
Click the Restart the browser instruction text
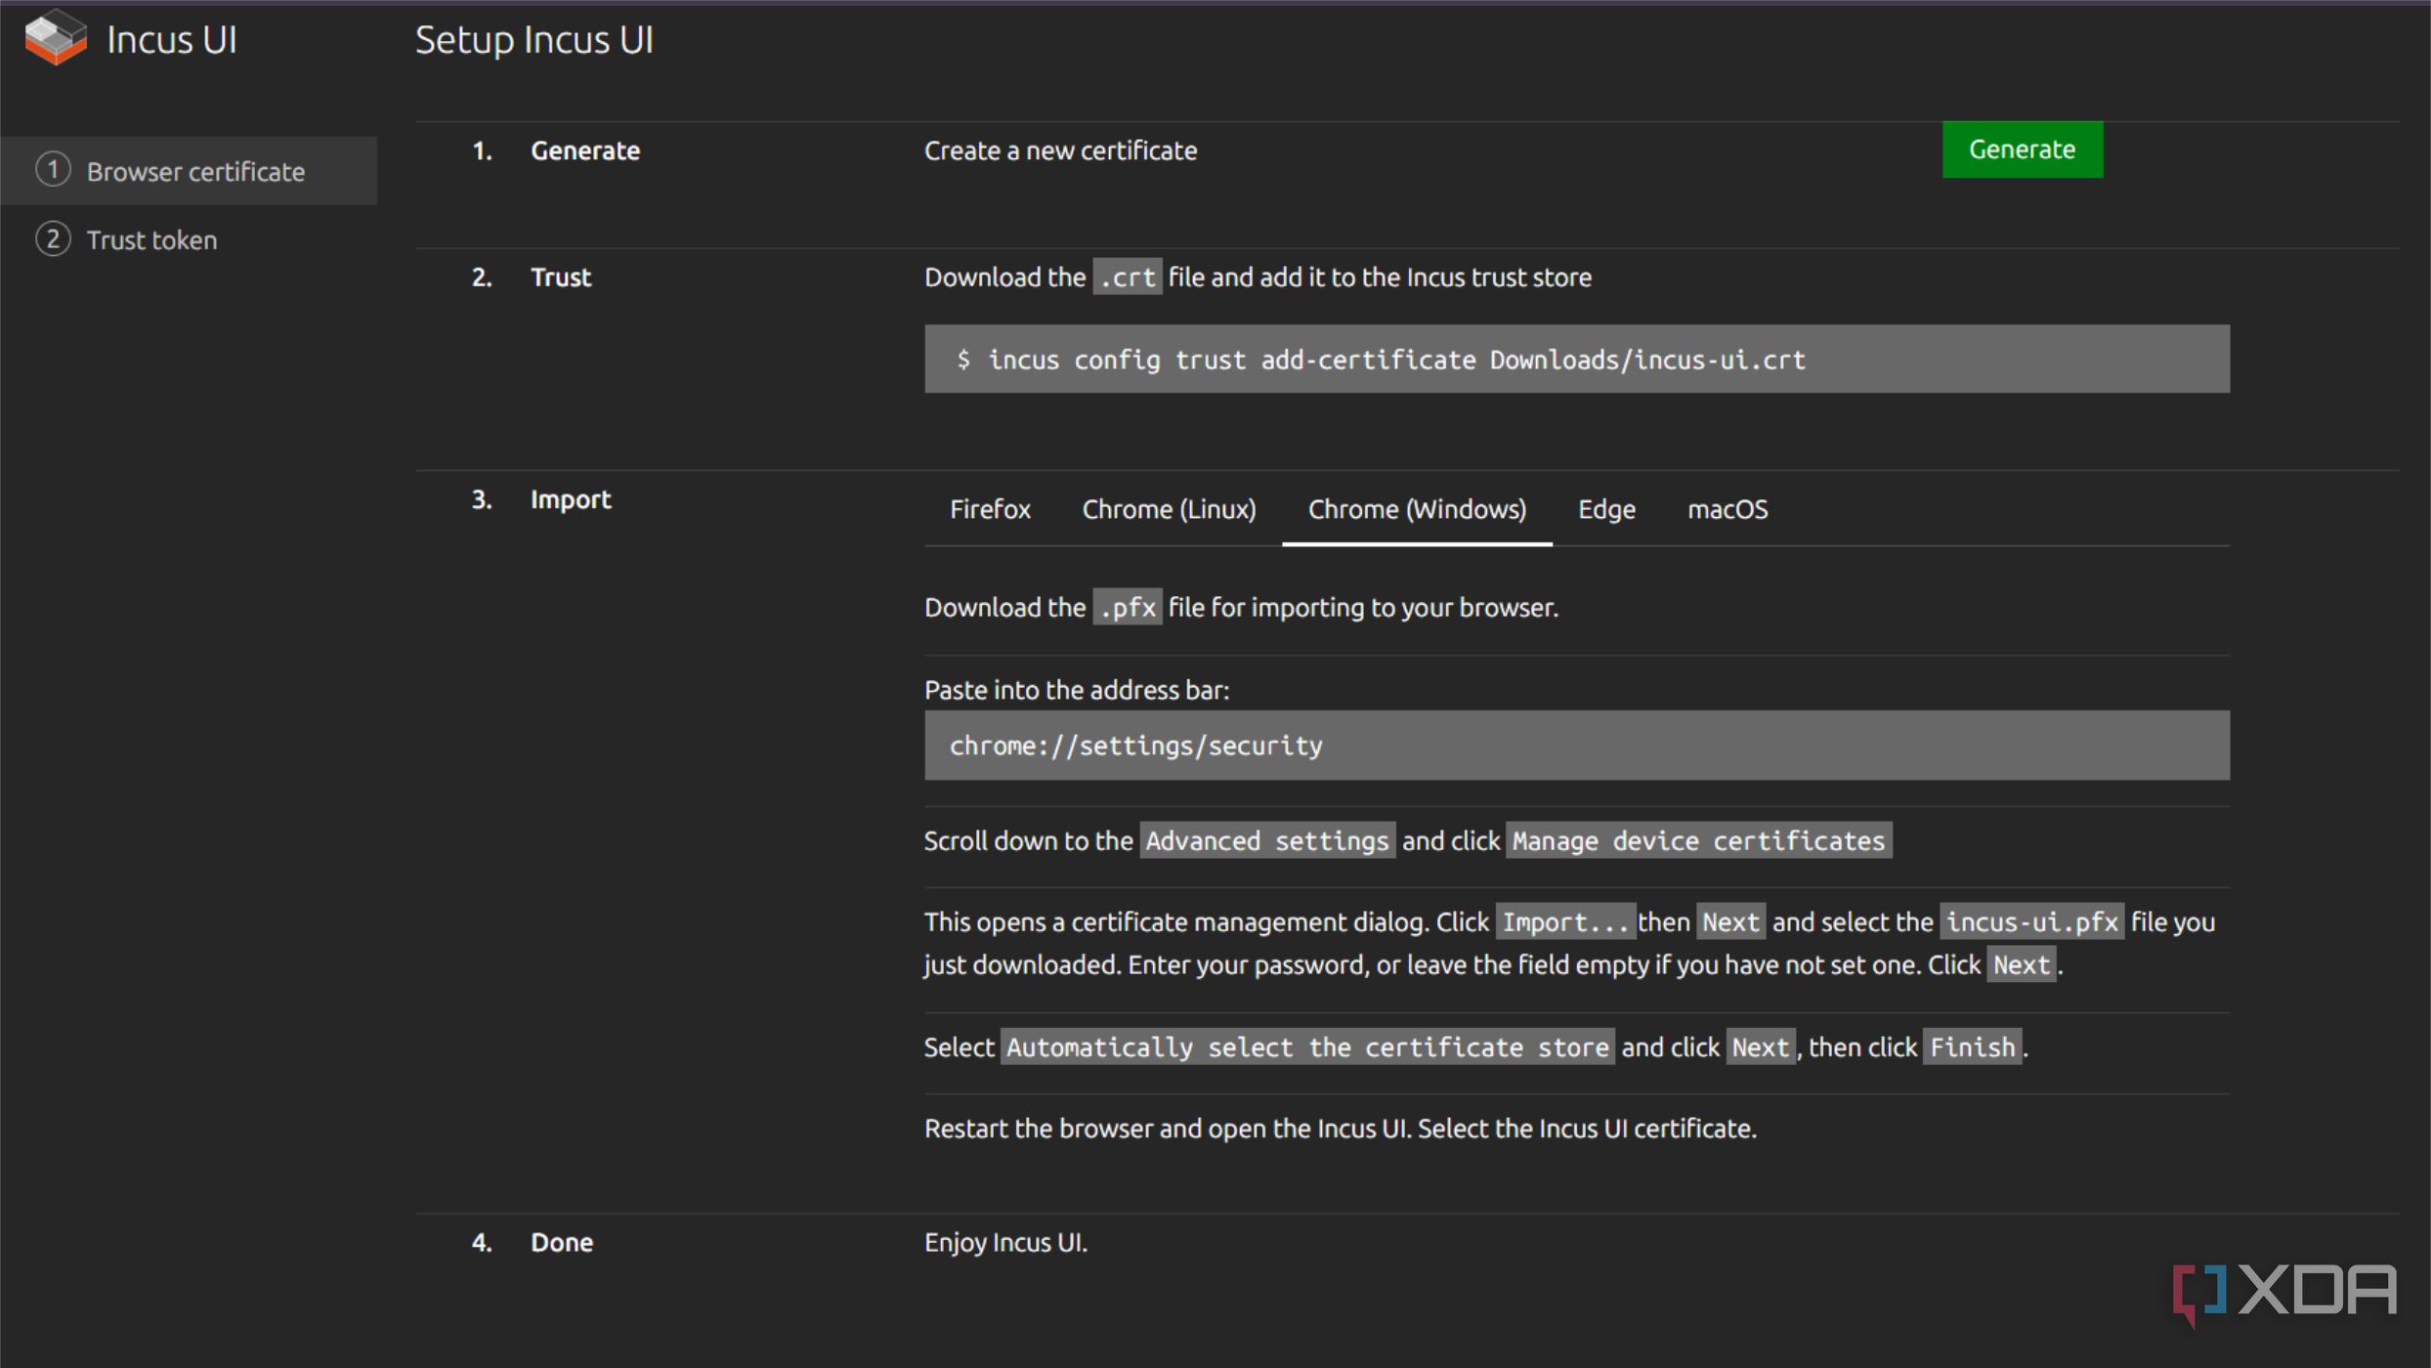coord(1341,1130)
